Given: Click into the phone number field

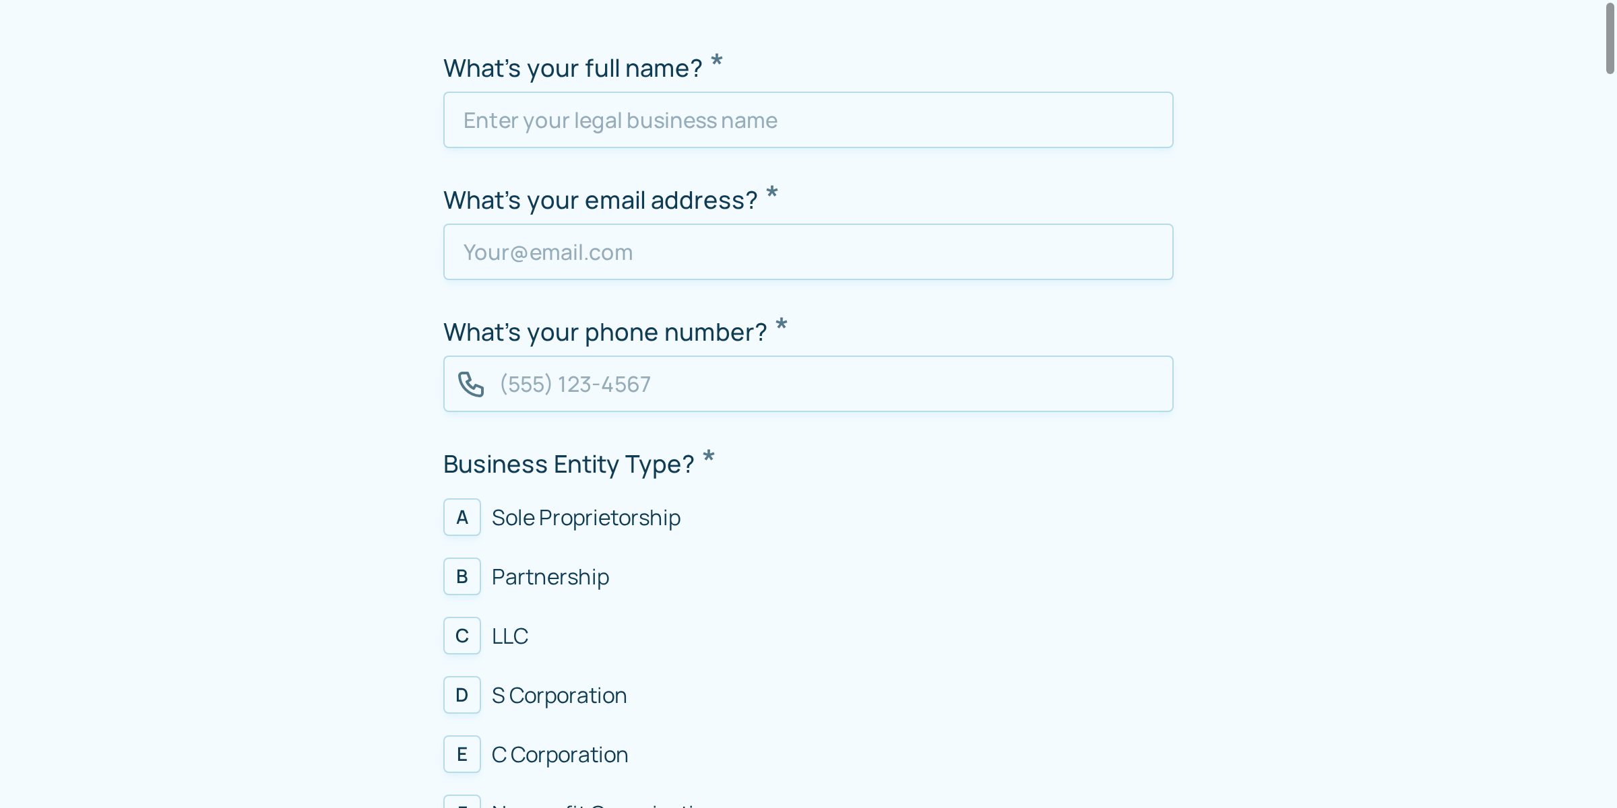Looking at the screenshot, I should (829, 384).
